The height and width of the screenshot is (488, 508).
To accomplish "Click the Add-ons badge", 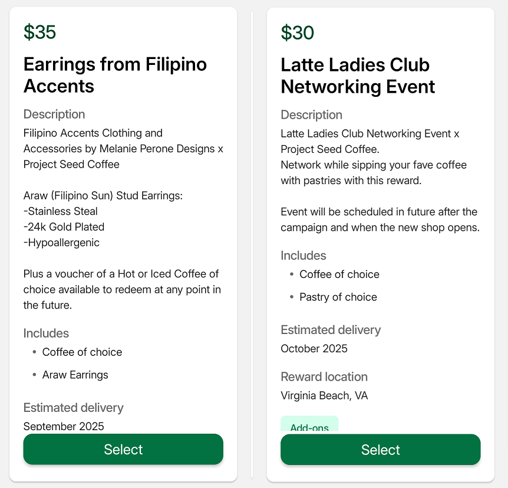I will (309, 424).
